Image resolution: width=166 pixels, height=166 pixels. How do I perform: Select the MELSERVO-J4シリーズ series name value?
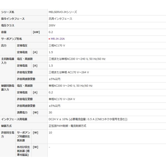pos(63,12)
